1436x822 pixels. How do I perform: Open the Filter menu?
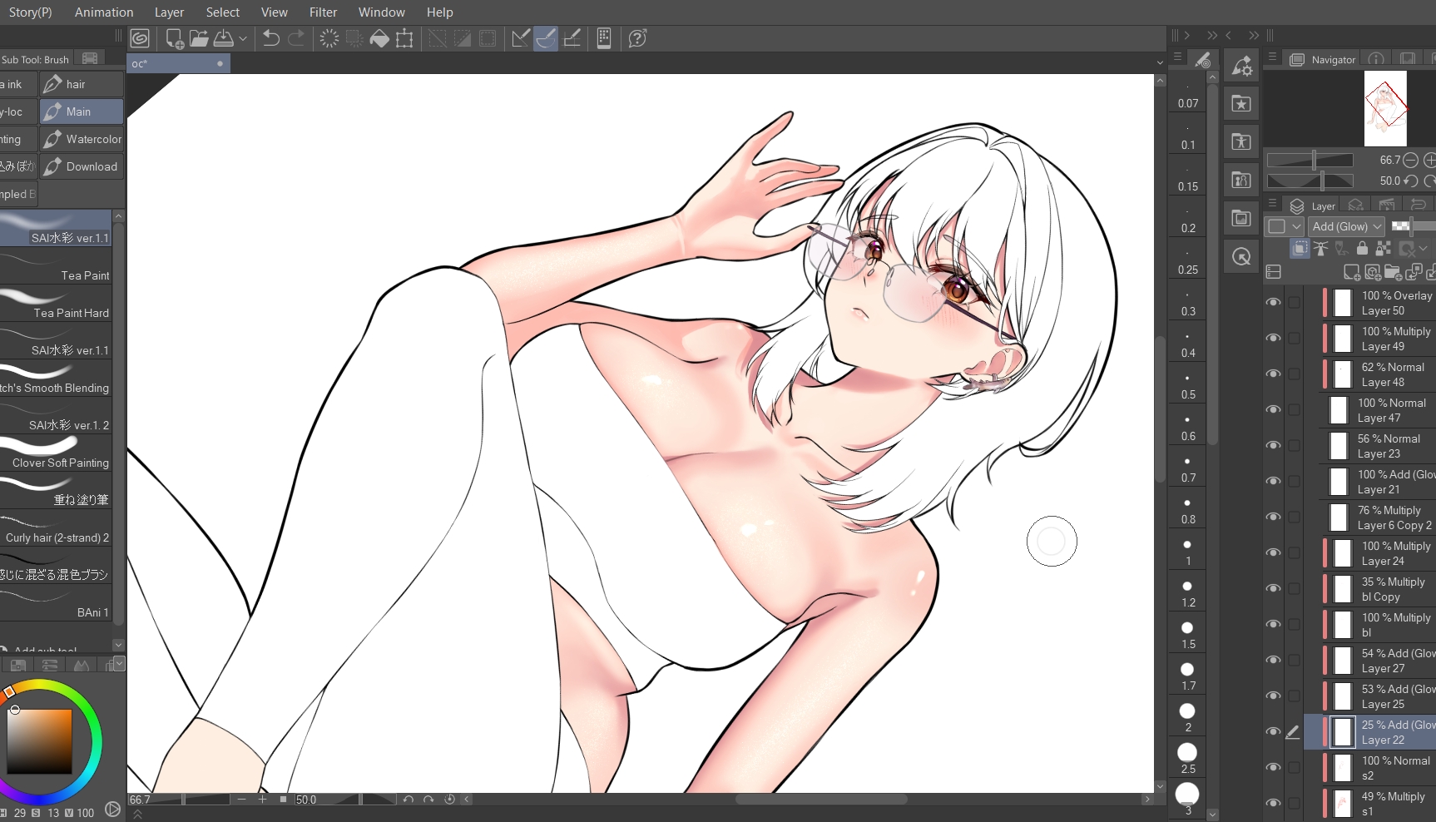point(323,12)
